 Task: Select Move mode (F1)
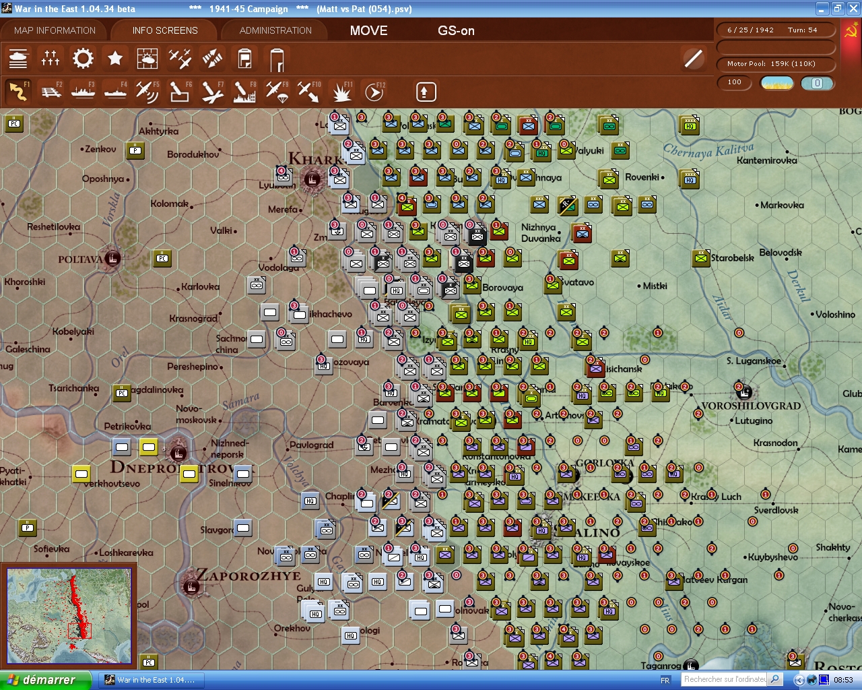(18, 92)
